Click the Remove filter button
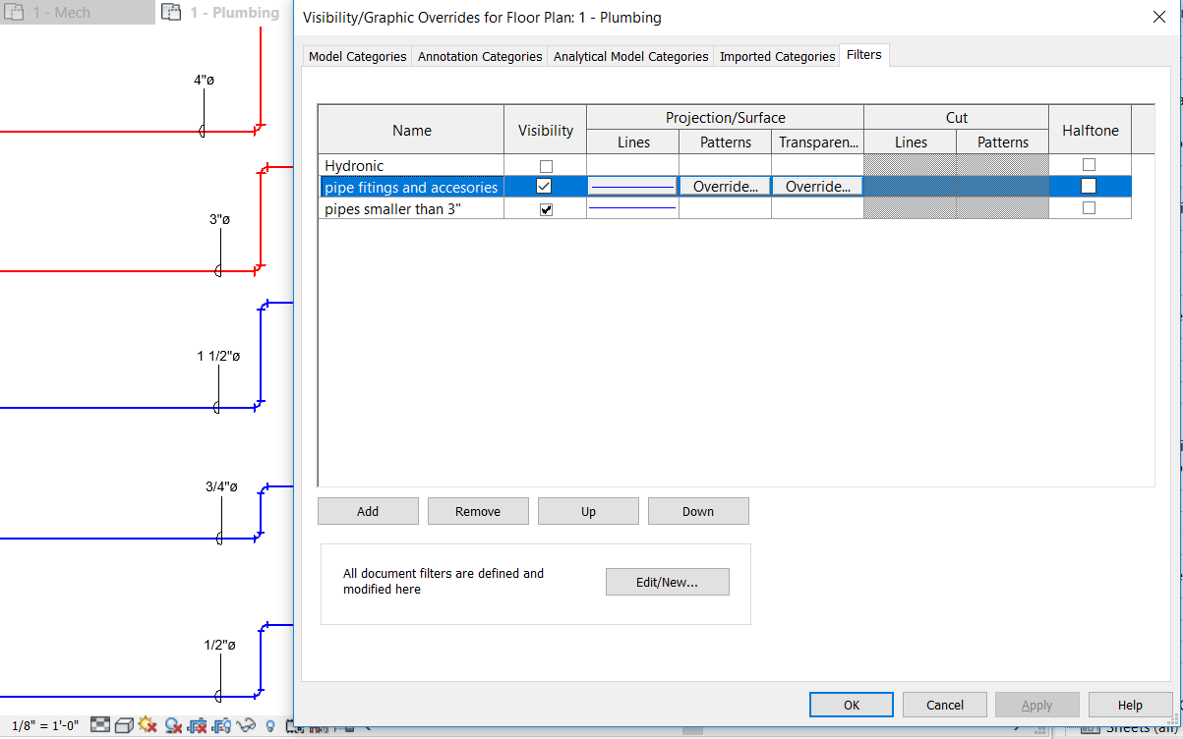Screen dimensions: 1183x739 (x=478, y=511)
